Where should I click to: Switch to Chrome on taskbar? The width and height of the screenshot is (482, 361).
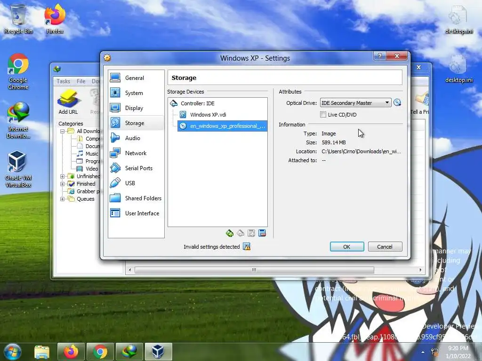[x=100, y=352]
